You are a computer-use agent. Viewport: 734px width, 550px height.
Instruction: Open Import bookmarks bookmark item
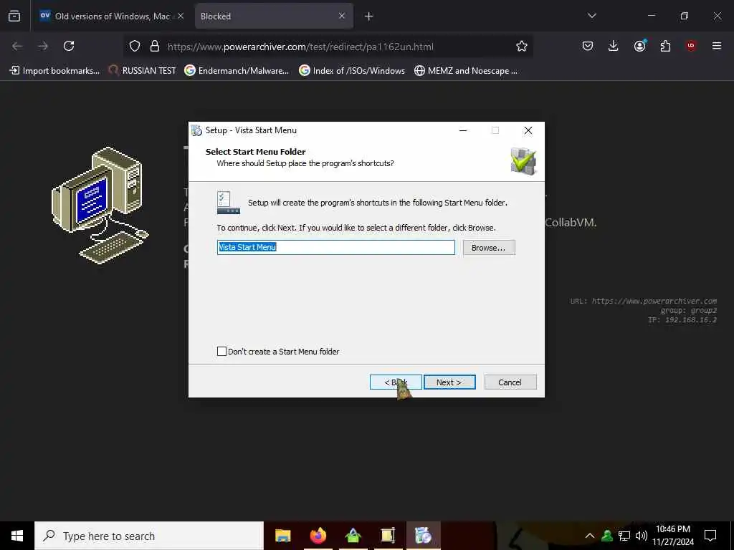pos(54,71)
